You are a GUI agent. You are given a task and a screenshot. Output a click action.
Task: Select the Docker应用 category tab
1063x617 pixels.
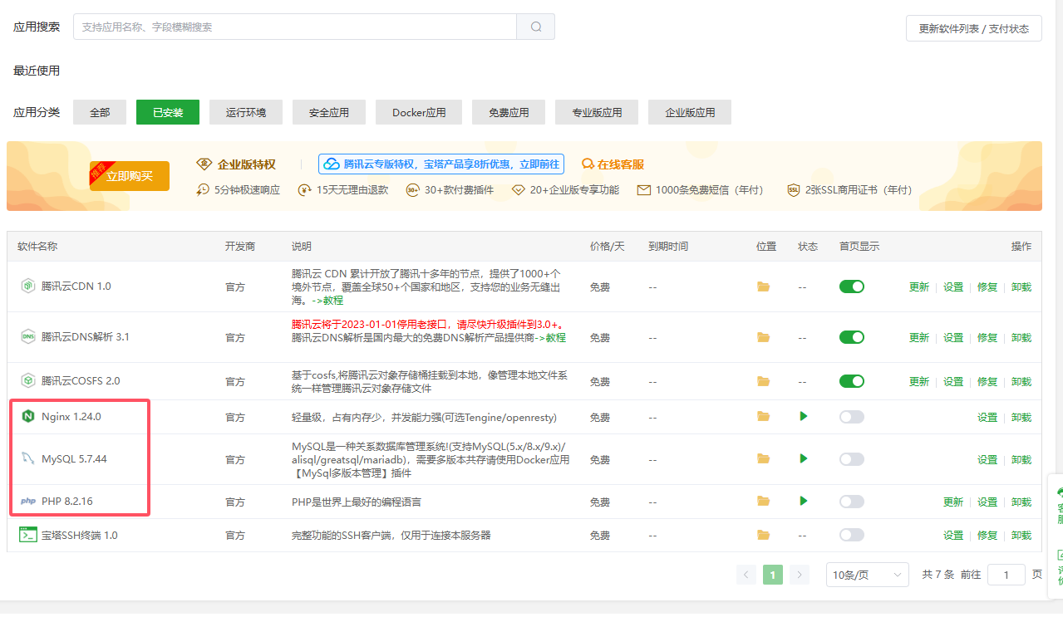point(419,112)
